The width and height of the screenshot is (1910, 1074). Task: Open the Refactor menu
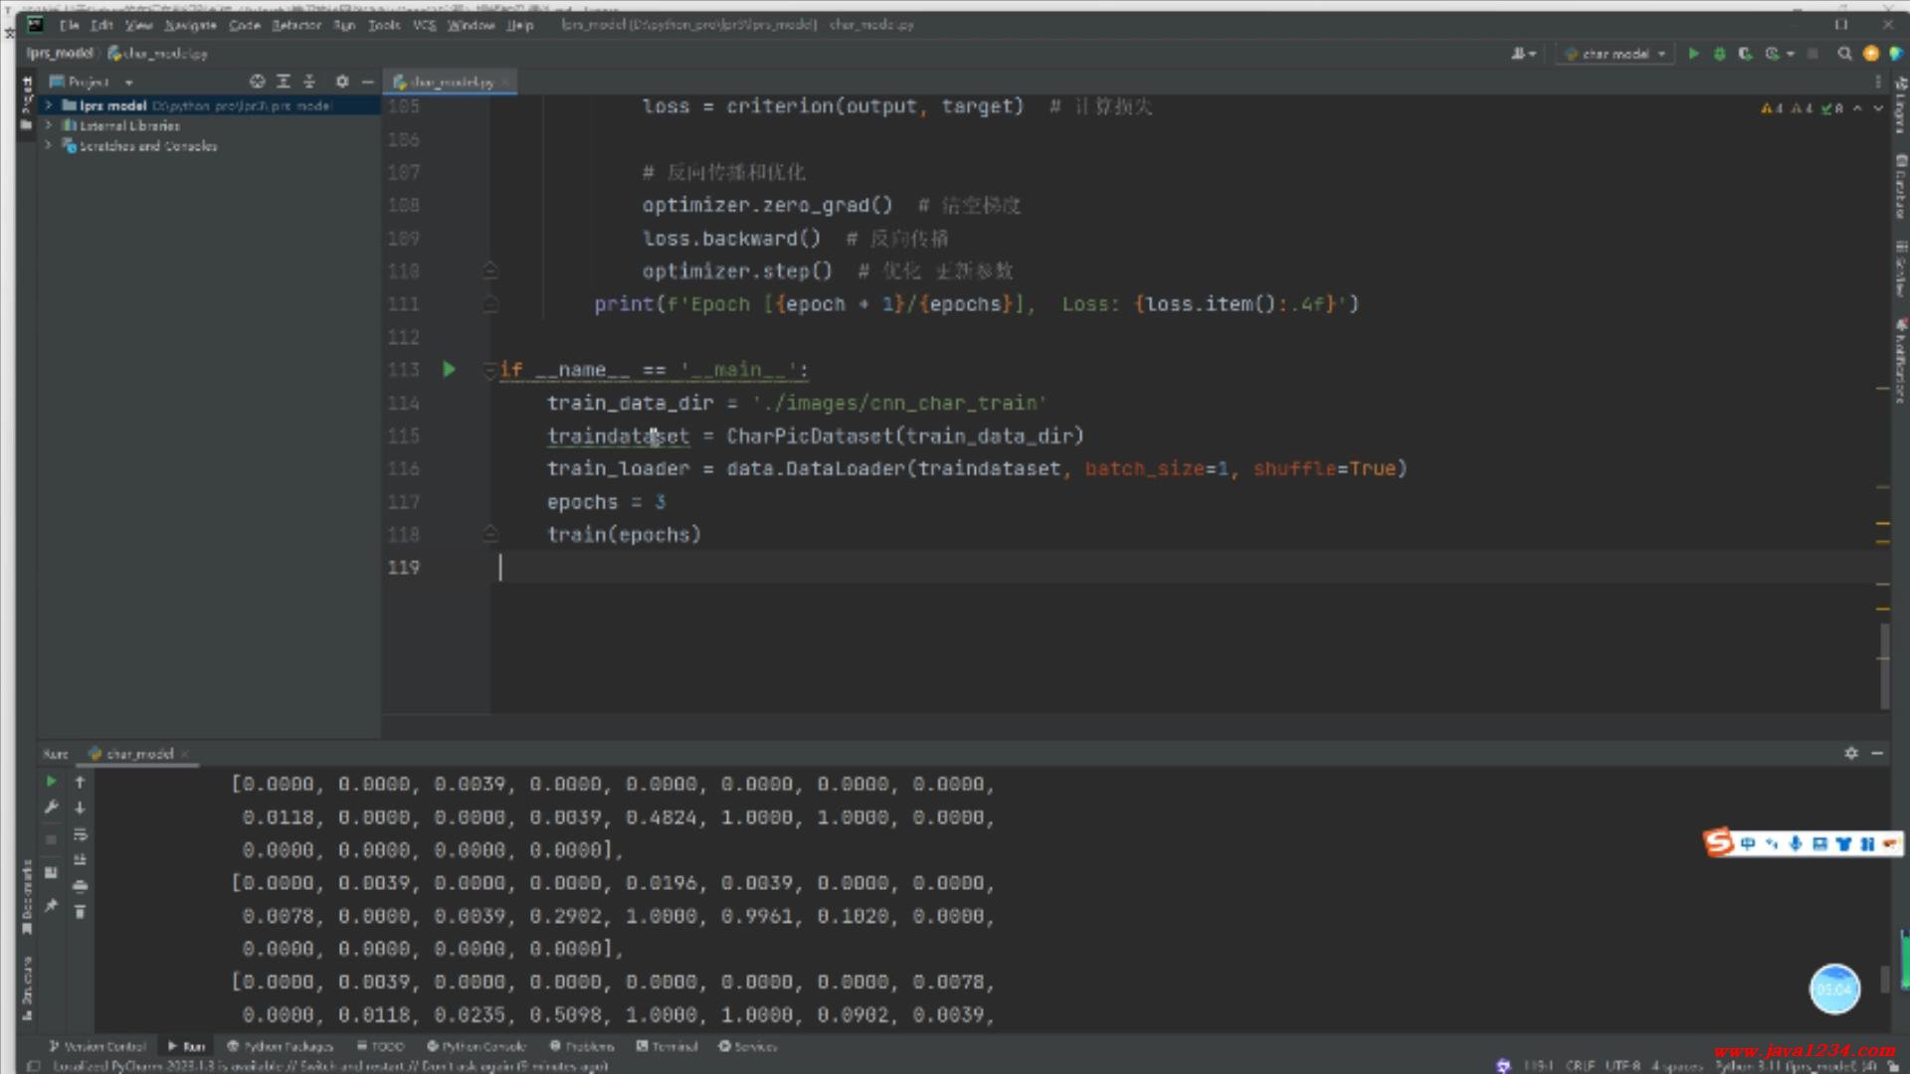[x=296, y=25]
